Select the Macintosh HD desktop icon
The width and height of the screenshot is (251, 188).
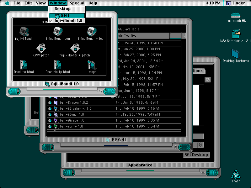[x=236, y=15]
